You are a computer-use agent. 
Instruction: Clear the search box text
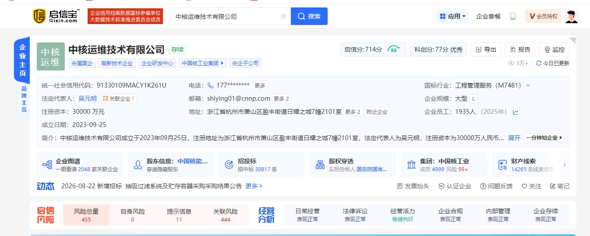(x=283, y=16)
